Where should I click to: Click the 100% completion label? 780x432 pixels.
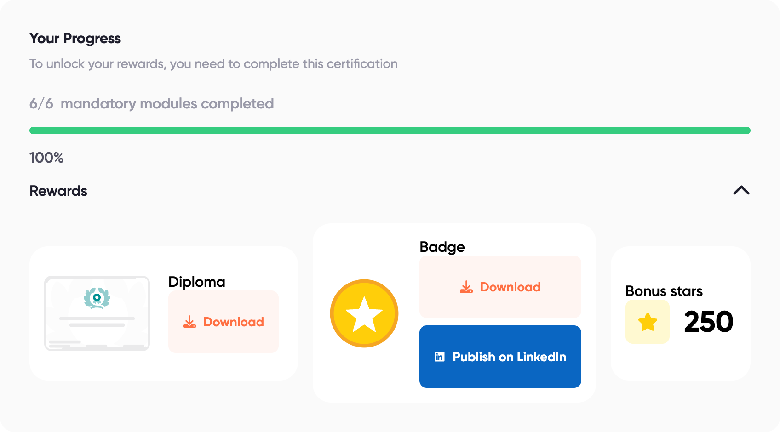[46, 158]
